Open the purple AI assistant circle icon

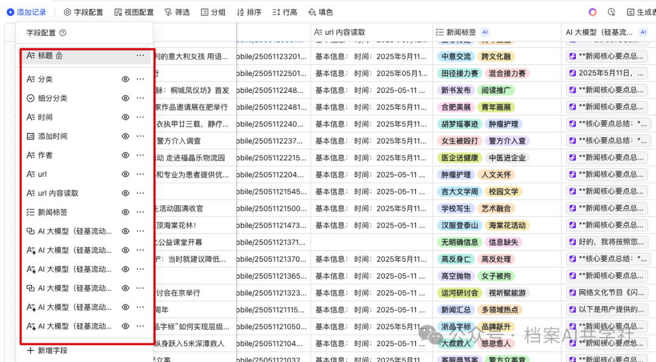point(592,12)
